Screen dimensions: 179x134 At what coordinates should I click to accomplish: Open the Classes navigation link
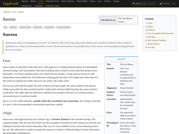[116, 1]
